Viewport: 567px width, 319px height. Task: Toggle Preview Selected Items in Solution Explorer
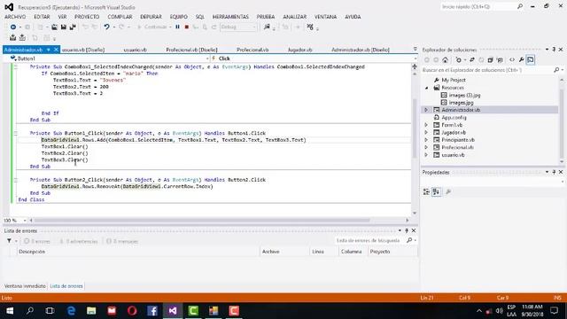[x=531, y=60]
